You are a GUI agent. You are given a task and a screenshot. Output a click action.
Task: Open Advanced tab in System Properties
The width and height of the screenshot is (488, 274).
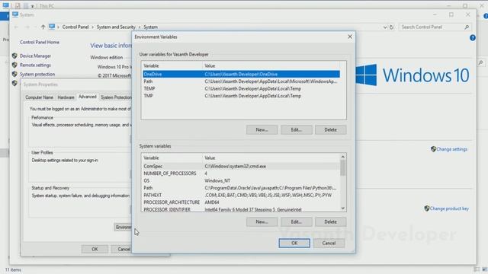point(88,97)
